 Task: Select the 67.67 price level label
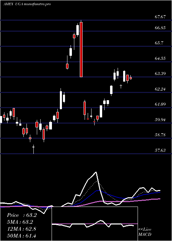coord(160,17)
